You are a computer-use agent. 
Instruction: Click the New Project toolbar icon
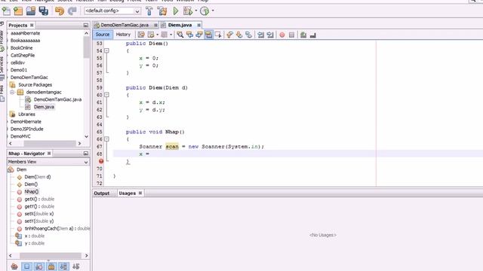18,11
